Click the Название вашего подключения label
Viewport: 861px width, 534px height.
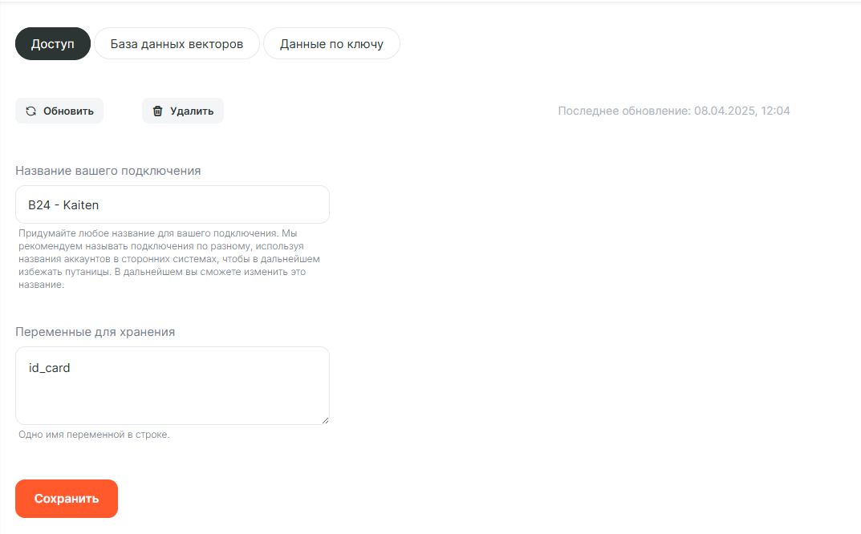pos(108,171)
